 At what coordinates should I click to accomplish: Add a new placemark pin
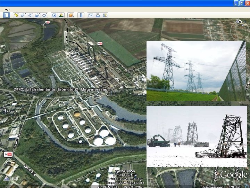click(x=16, y=15)
